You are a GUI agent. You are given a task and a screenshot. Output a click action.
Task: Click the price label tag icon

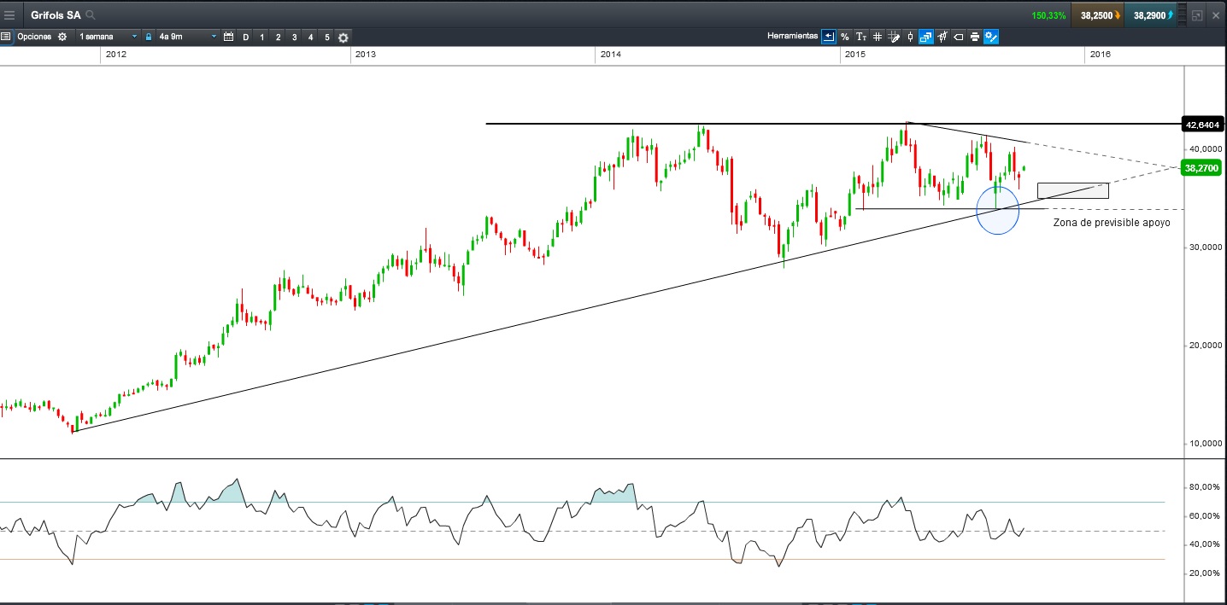958,37
